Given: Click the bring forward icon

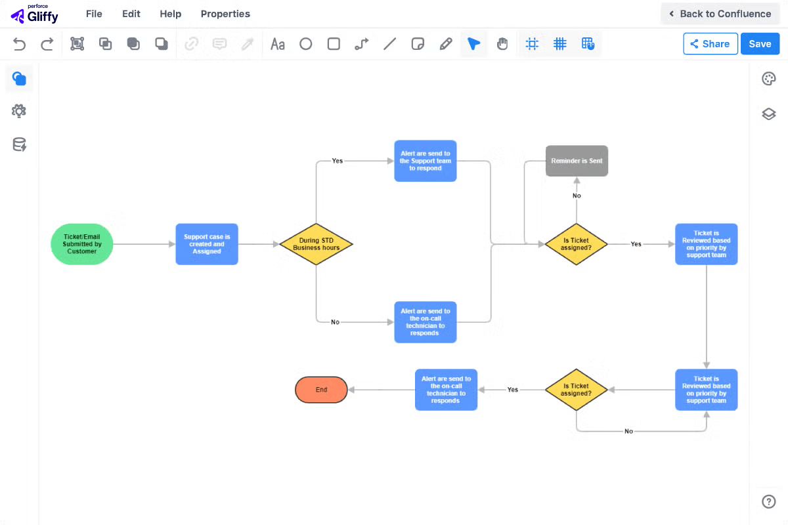Looking at the screenshot, I should coord(105,44).
